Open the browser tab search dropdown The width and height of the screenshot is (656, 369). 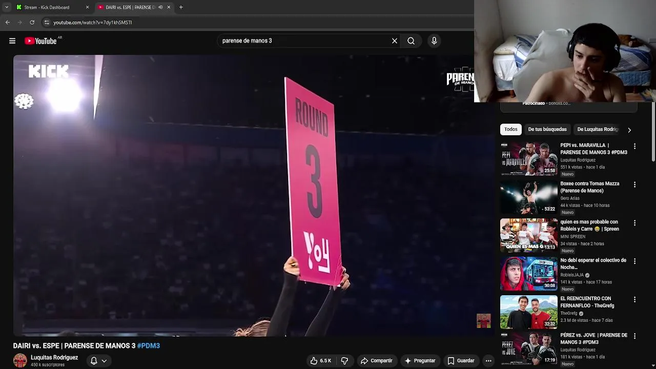[x=7, y=7]
